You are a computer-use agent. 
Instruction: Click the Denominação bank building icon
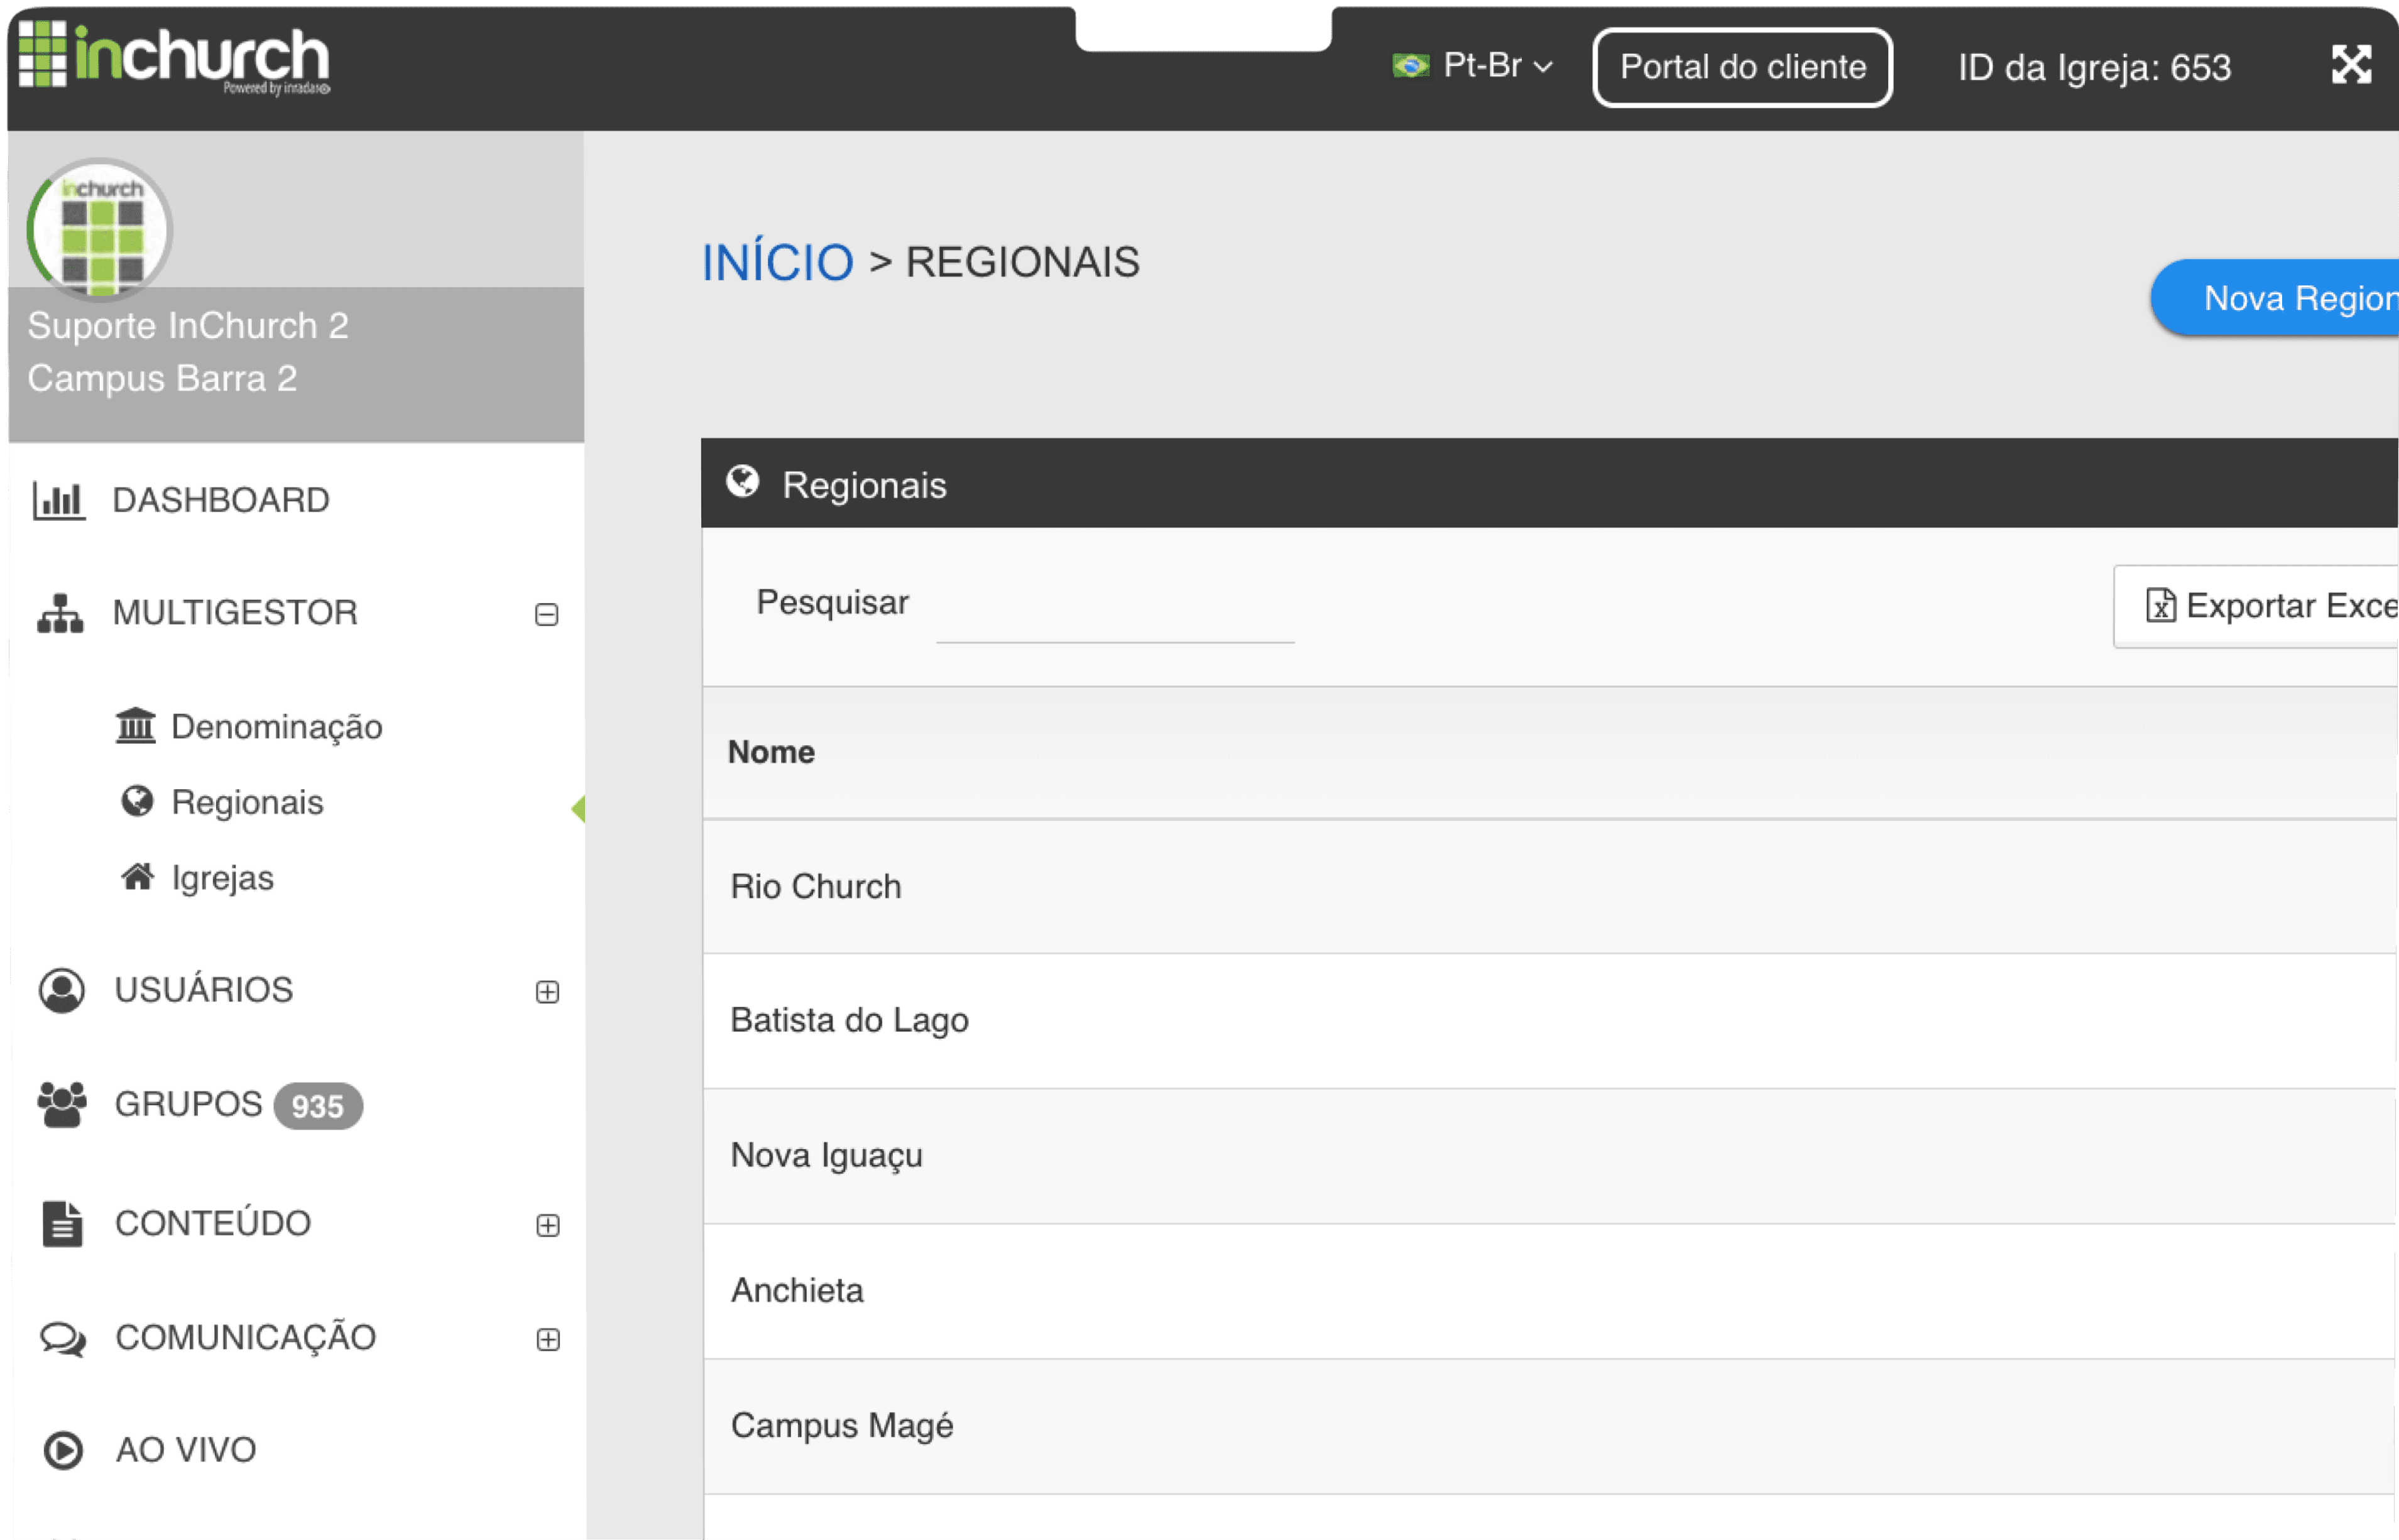click(x=135, y=726)
